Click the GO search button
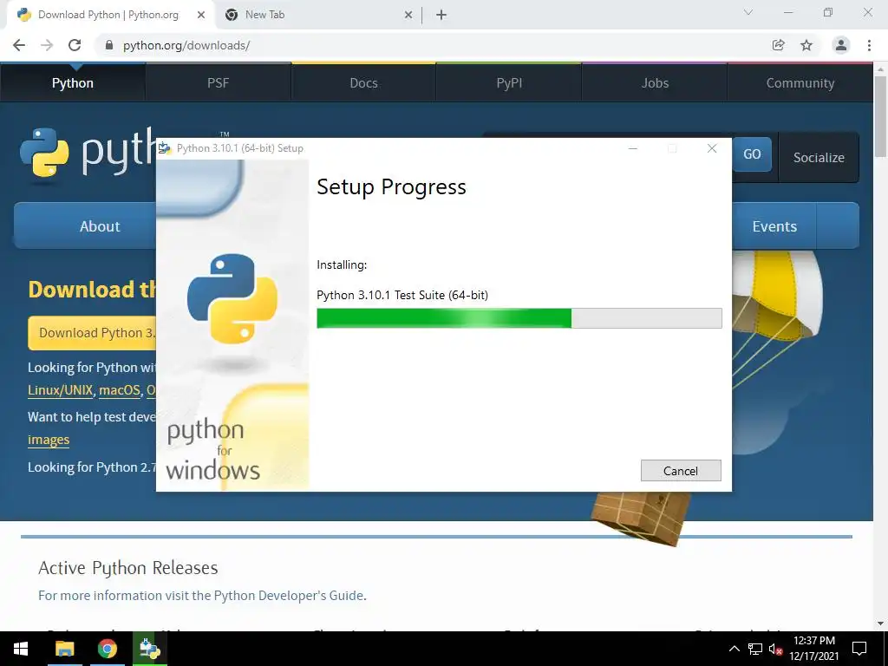Screen dimensions: 888x666 [x=752, y=154]
